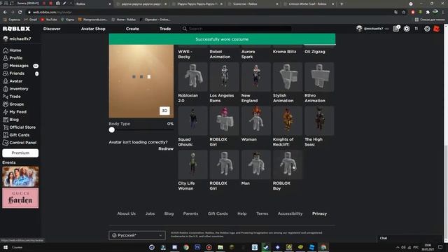Open the Gucci Garden event banner

[x=20, y=198]
